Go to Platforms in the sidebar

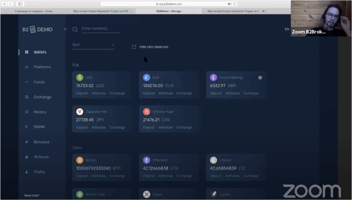[42, 67]
